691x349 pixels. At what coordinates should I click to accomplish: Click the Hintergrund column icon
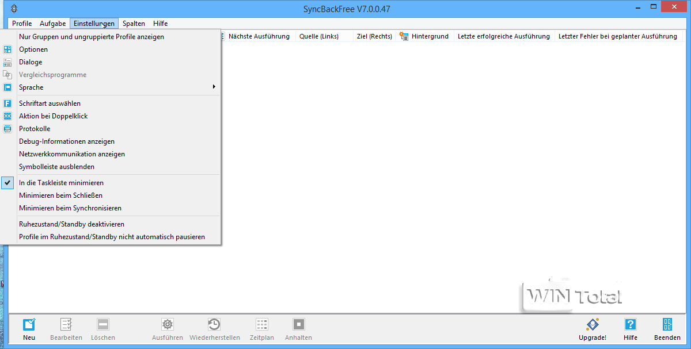coord(404,36)
